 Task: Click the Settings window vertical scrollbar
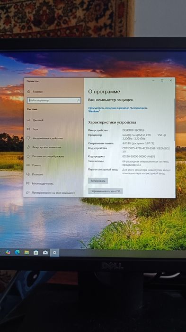pos(174,120)
